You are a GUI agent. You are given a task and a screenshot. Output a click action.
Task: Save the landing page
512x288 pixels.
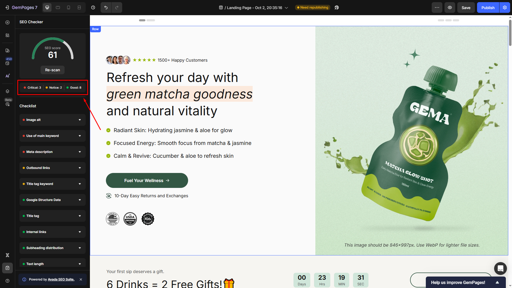click(x=466, y=7)
